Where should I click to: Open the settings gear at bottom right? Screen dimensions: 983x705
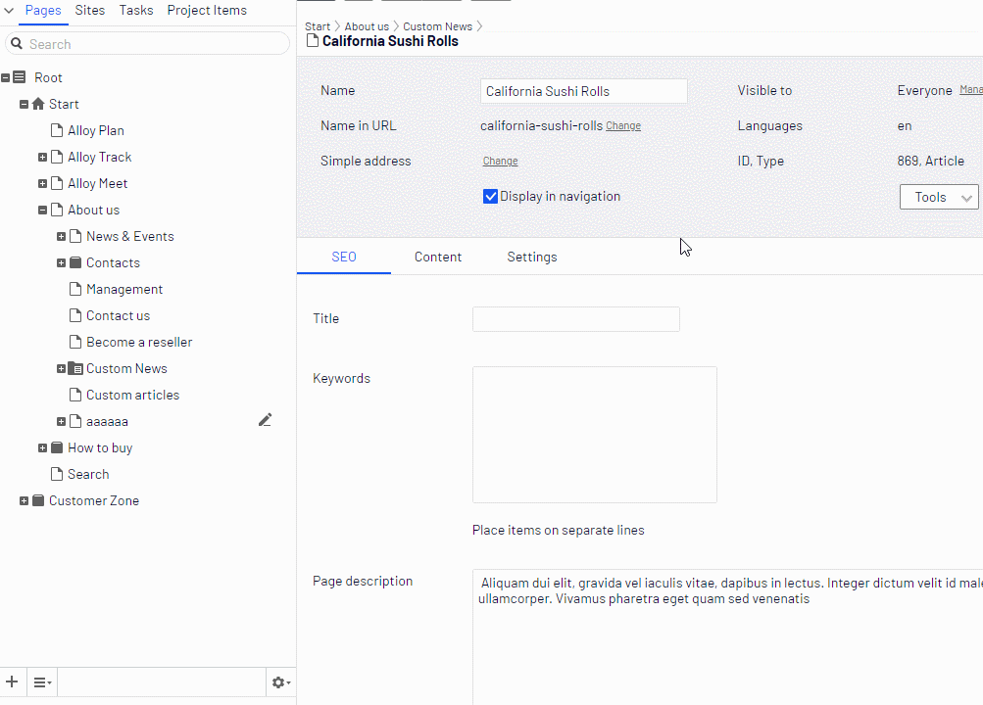[279, 681]
